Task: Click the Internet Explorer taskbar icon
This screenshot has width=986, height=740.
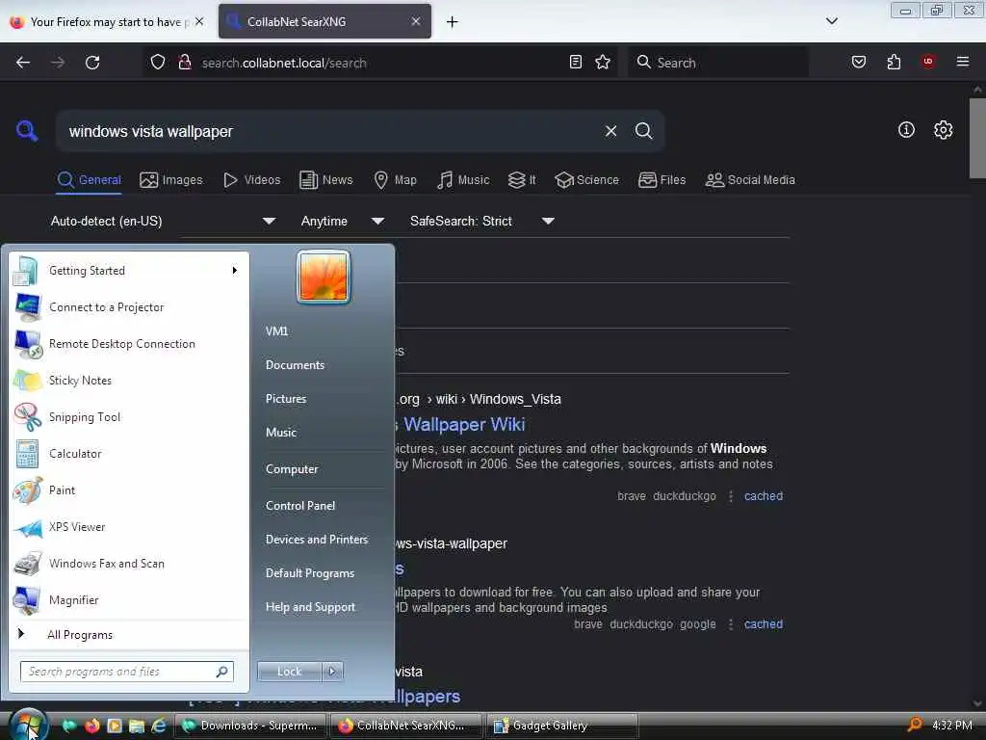Action: [159, 726]
